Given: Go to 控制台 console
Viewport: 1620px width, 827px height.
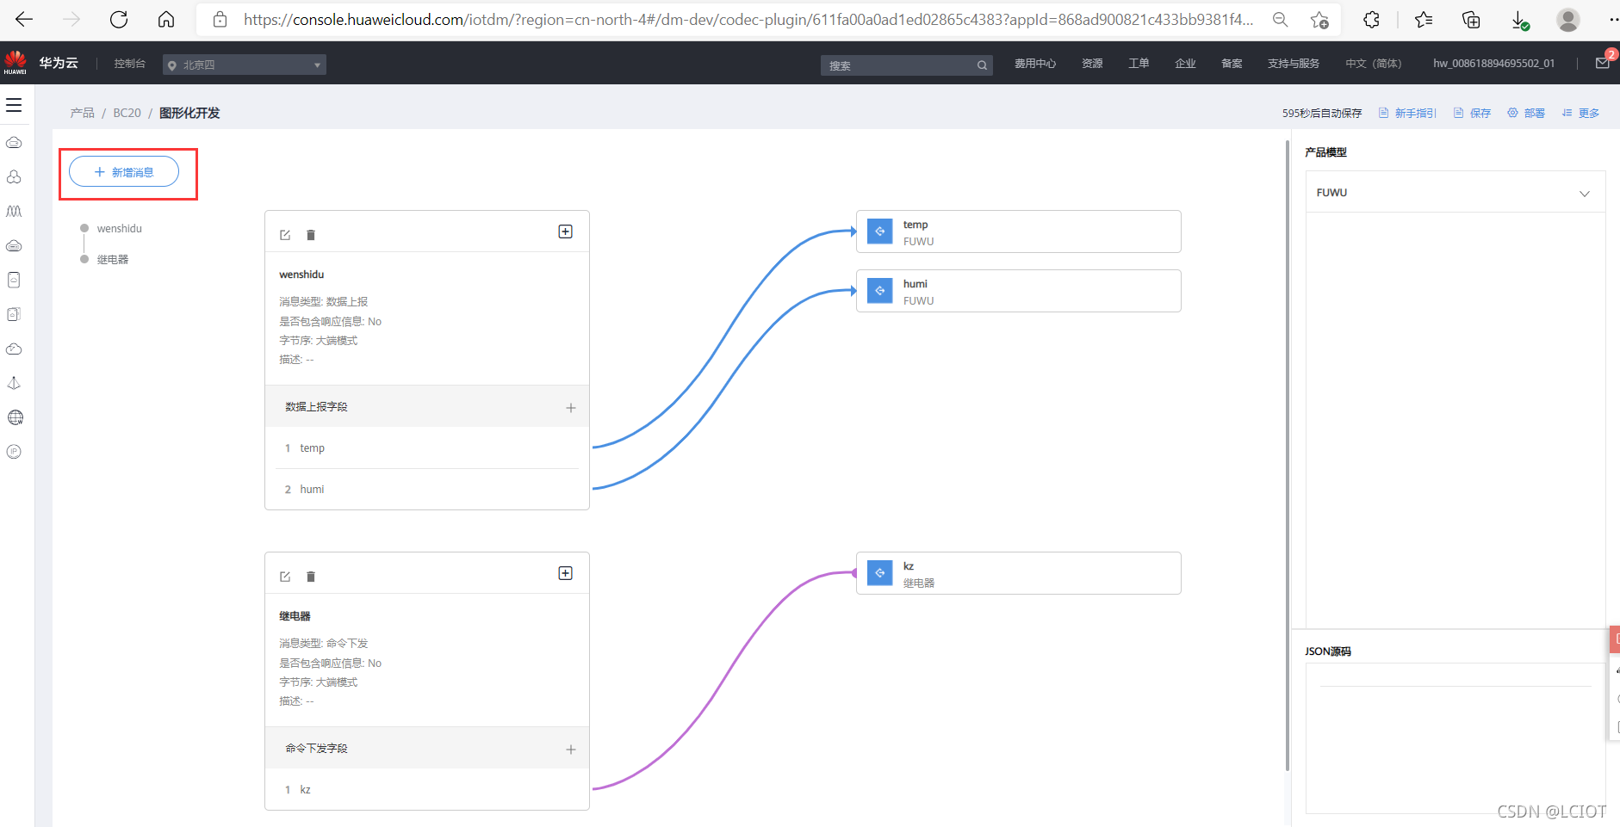Looking at the screenshot, I should click(x=130, y=64).
